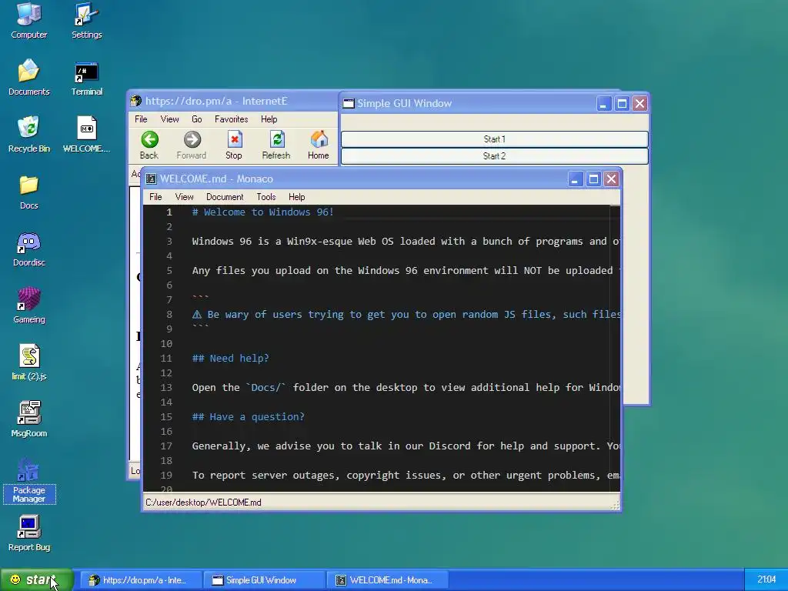
Task: Click the Monaco window title icon
Action: click(151, 179)
